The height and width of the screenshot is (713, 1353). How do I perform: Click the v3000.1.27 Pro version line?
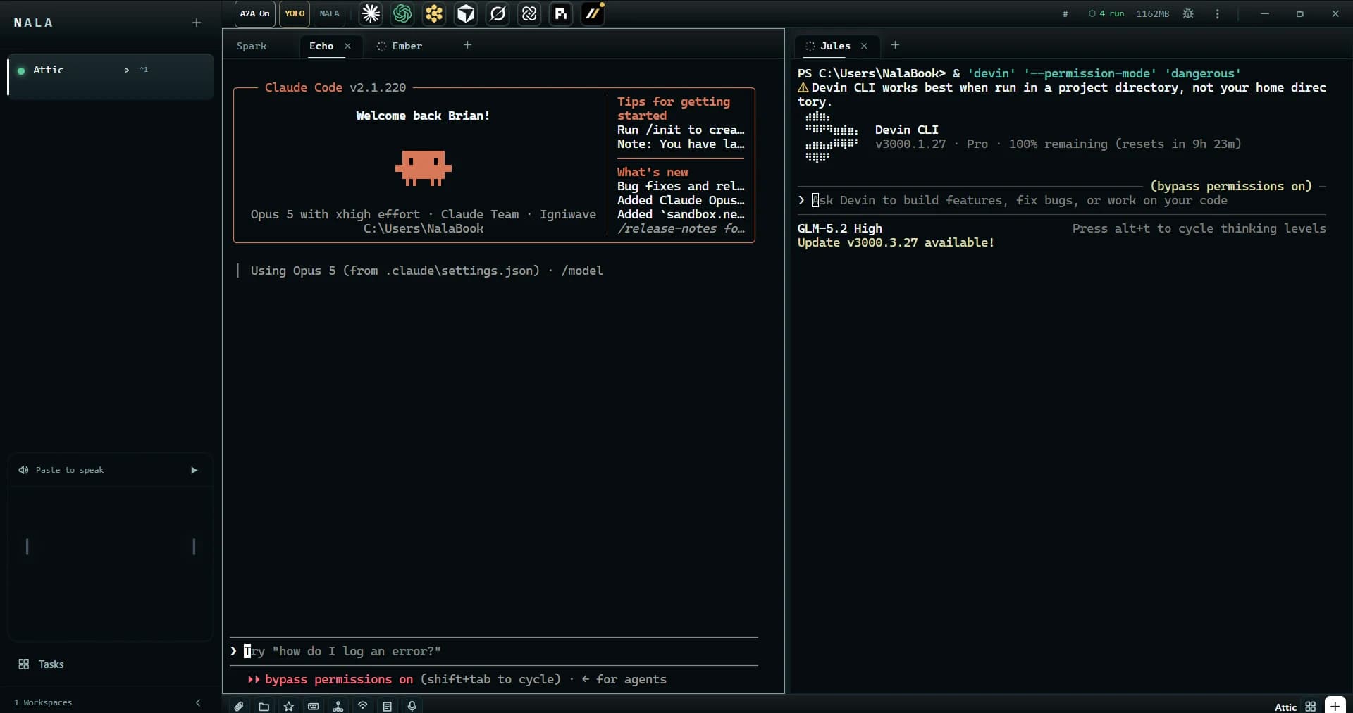(1058, 144)
